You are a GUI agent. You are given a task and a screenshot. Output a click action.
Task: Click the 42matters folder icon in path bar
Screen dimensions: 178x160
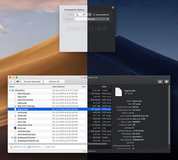click(29, 147)
